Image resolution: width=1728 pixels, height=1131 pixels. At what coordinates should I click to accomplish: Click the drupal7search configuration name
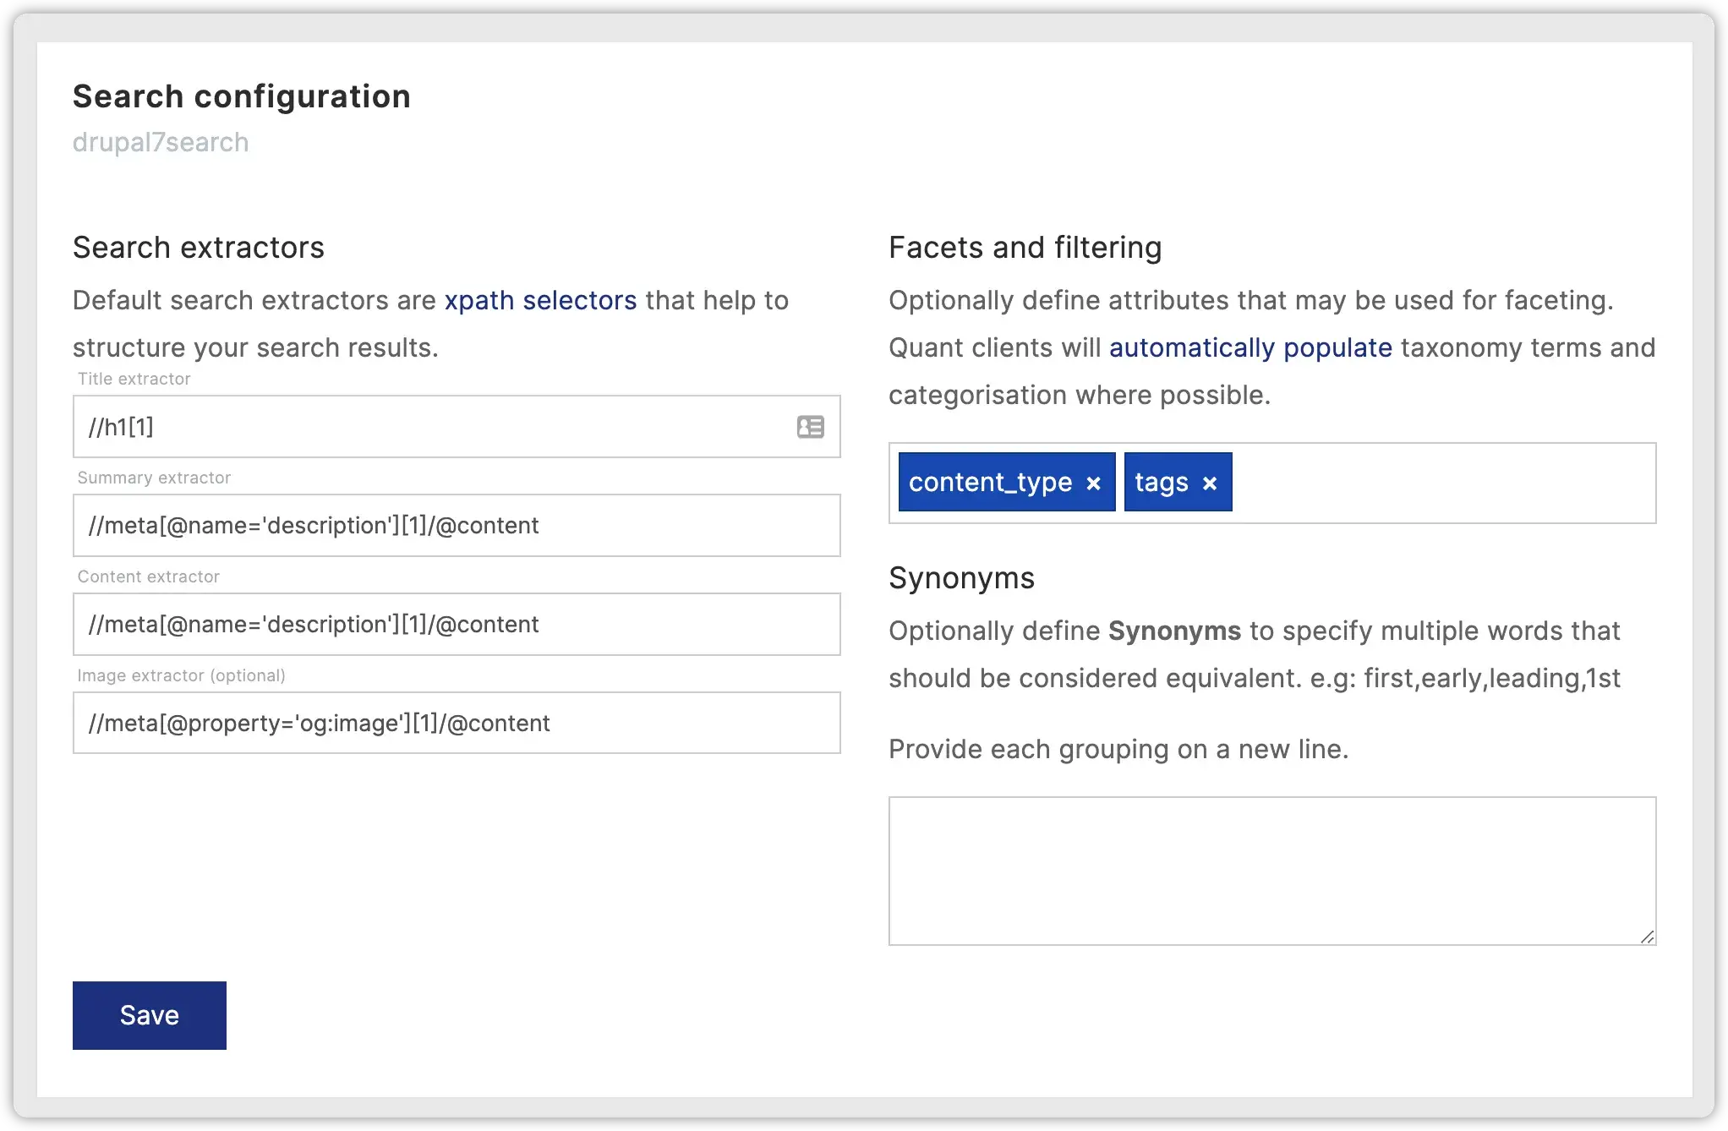[x=161, y=141]
